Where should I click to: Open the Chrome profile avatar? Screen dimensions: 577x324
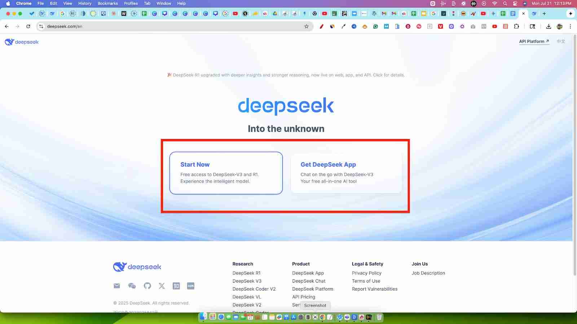(560, 26)
